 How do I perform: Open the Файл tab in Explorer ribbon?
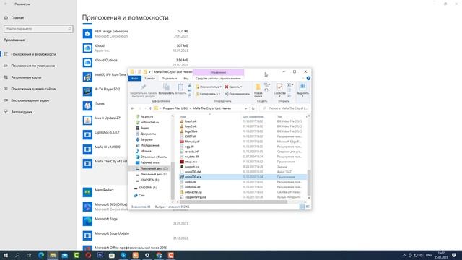(x=135, y=79)
